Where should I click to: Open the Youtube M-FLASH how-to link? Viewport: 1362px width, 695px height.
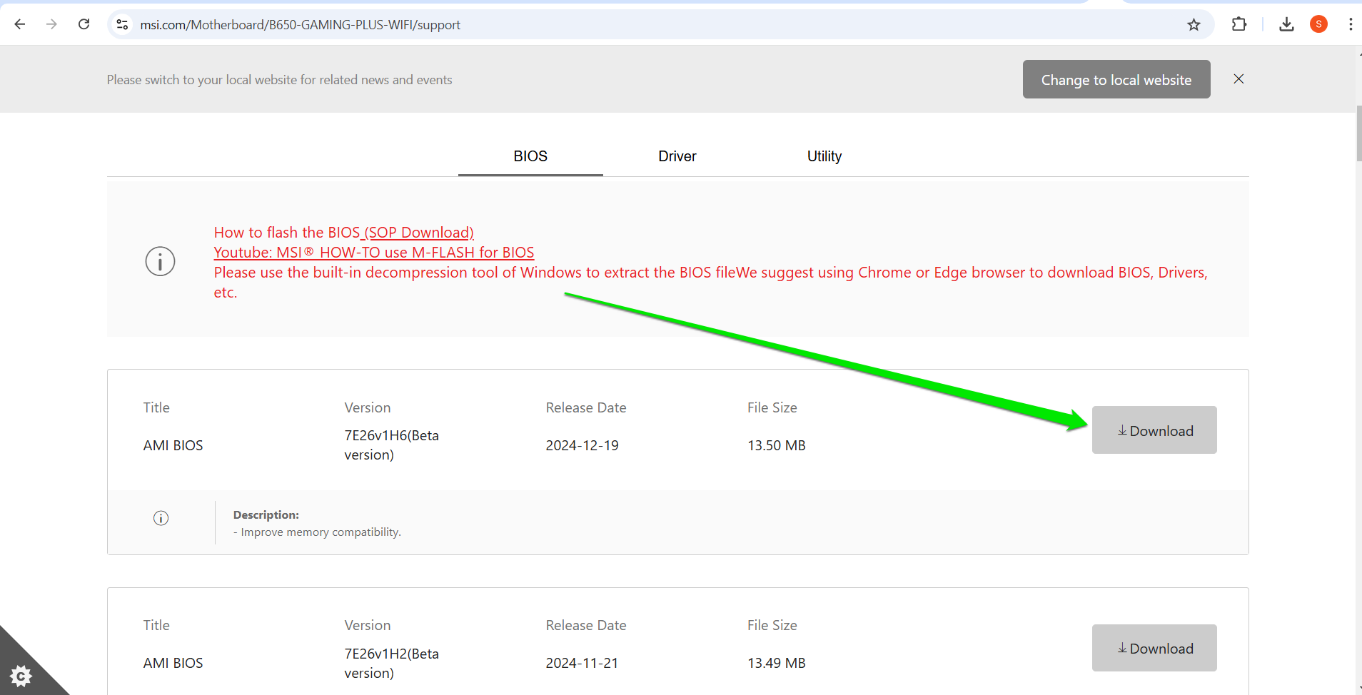(x=374, y=253)
